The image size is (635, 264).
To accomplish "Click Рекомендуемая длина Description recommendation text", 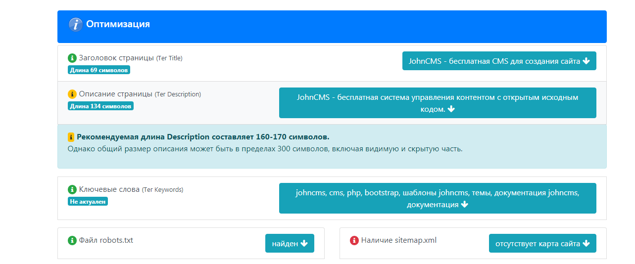I will pos(203,137).
